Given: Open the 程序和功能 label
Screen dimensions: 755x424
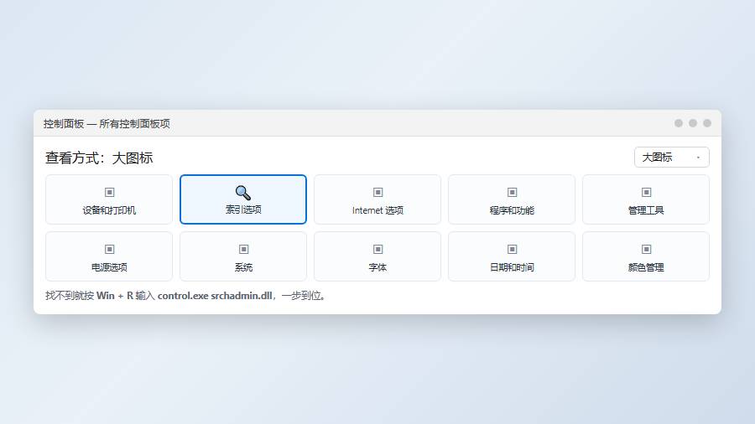Looking at the screenshot, I should pos(512,210).
